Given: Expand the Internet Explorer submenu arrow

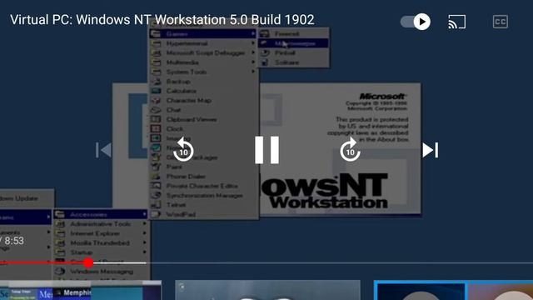Looking at the screenshot, I should 144,233.
